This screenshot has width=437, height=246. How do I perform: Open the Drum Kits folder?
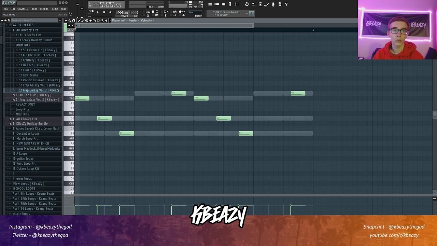point(23,45)
